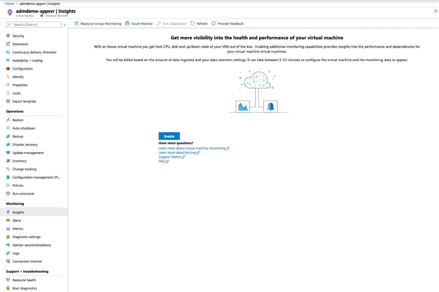The width and height of the screenshot is (439, 292).
Task: Click the Auto-shutdown clock icon
Action: 8,128
